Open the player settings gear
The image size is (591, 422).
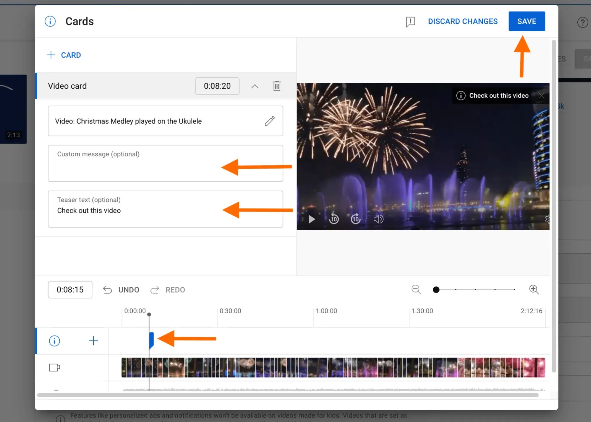(x=548, y=219)
